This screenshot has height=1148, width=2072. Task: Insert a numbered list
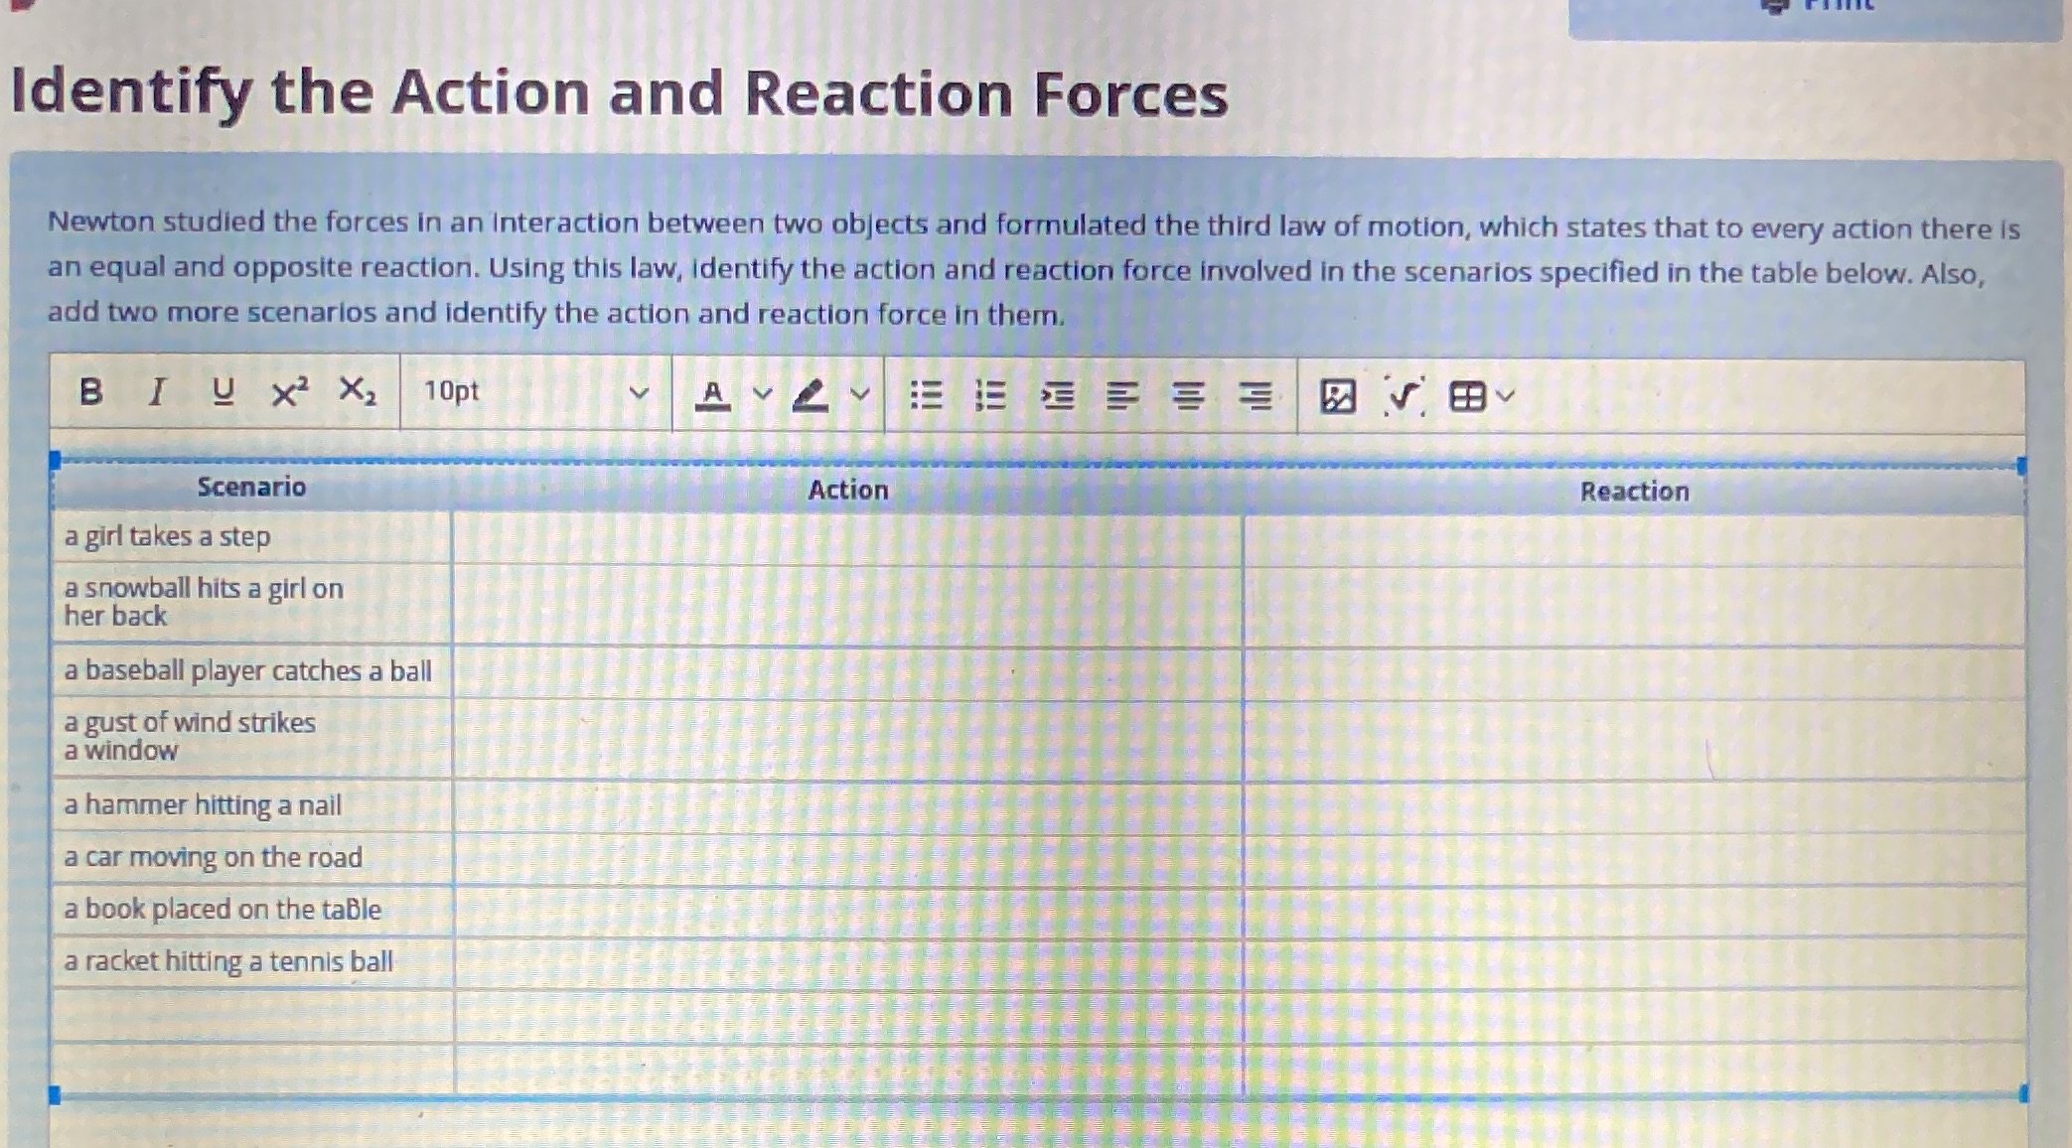[990, 395]
